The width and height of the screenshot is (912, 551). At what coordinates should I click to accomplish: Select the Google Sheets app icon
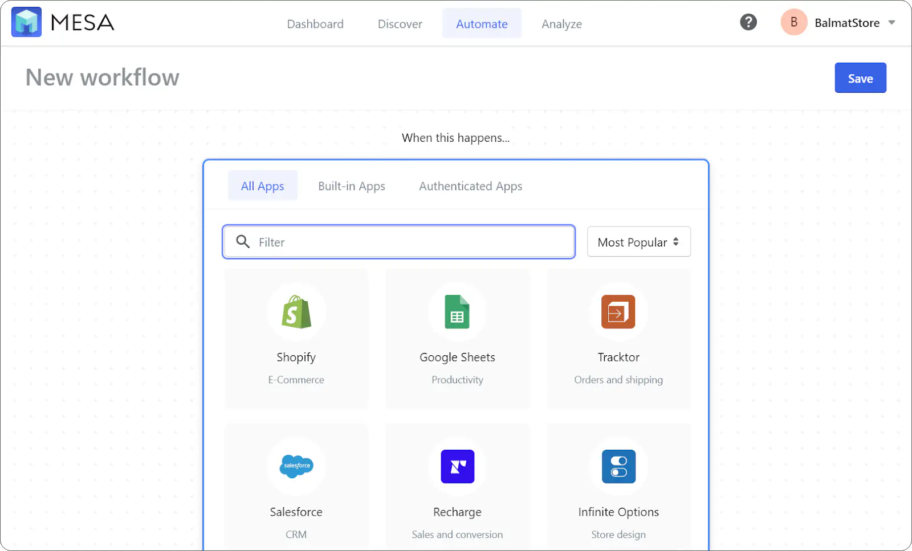click(x=457, y=312)
